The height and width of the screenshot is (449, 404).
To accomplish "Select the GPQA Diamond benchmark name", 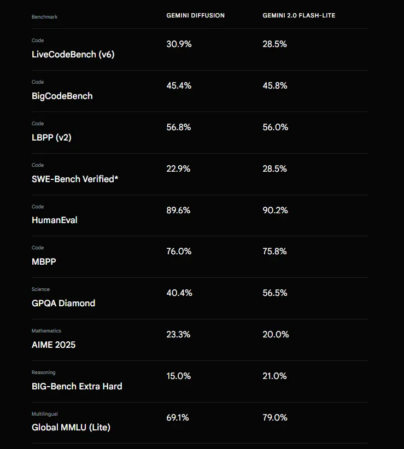I will [x=63, y=303].
